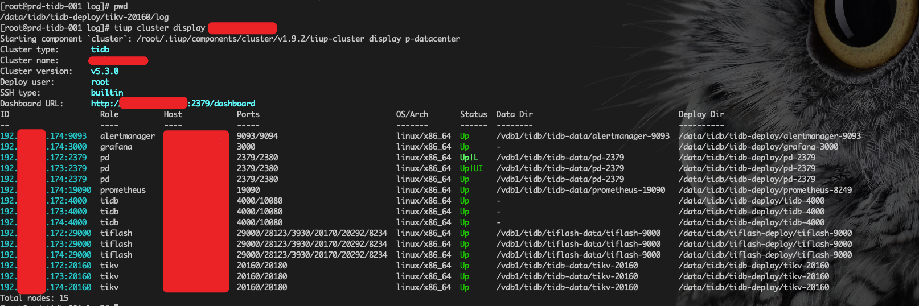The width and height of the screenshot is (919, 306).
Task: Click the cluster version v5.3.0 value
Action: point(105,71)
